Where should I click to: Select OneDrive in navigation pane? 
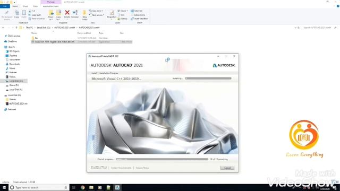point(11,41)
